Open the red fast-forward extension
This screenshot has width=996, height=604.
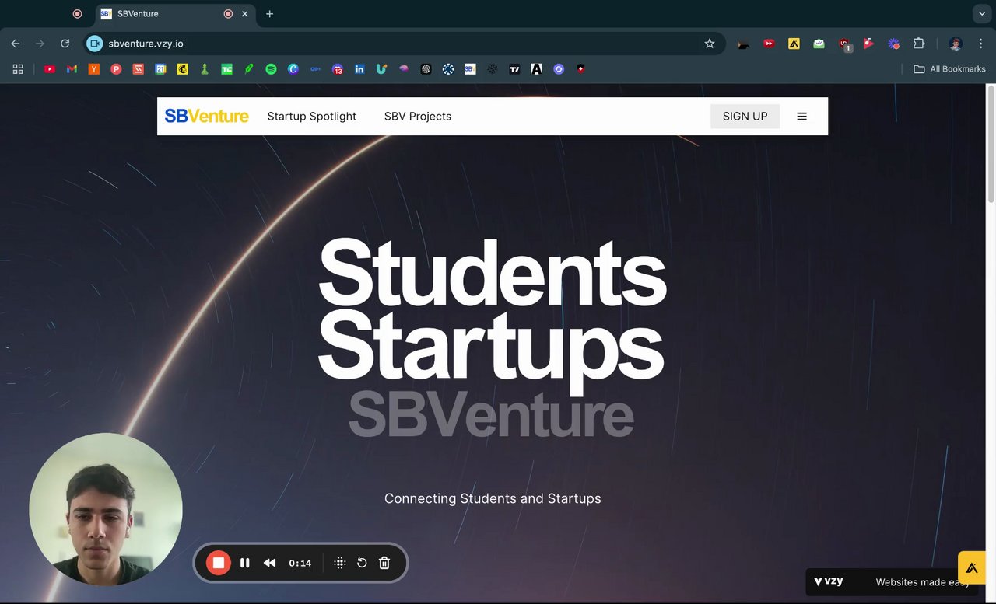tap(769, 44)
